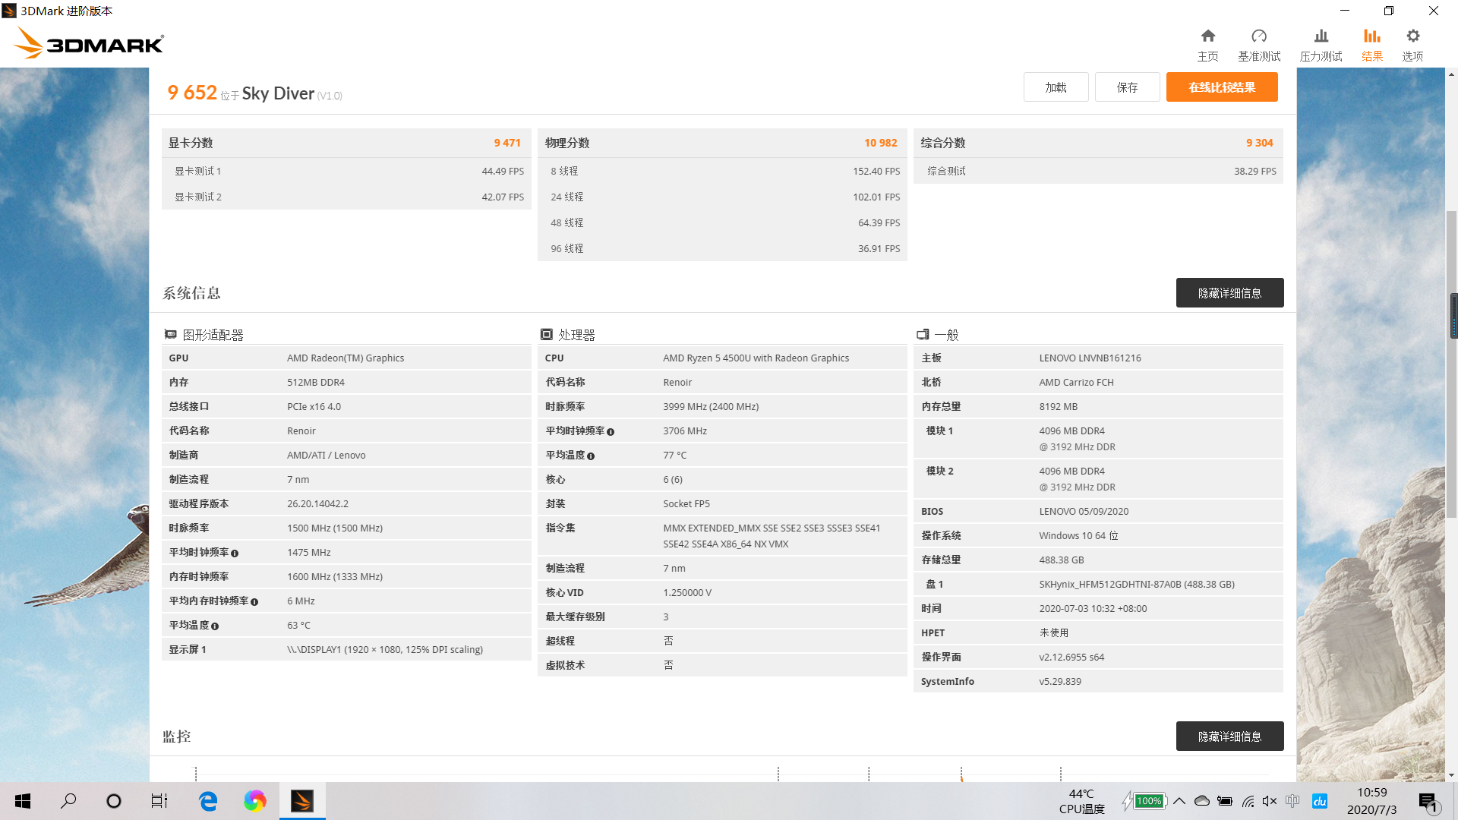Select the 3DMark taskbar icon
Screen dimensions: 1458x820
point(302,801)
